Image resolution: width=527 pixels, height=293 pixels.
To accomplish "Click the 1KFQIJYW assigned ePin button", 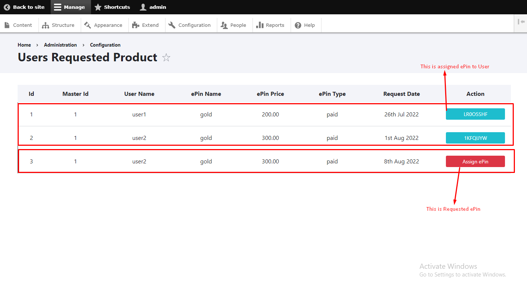I will tap(475, 138).
